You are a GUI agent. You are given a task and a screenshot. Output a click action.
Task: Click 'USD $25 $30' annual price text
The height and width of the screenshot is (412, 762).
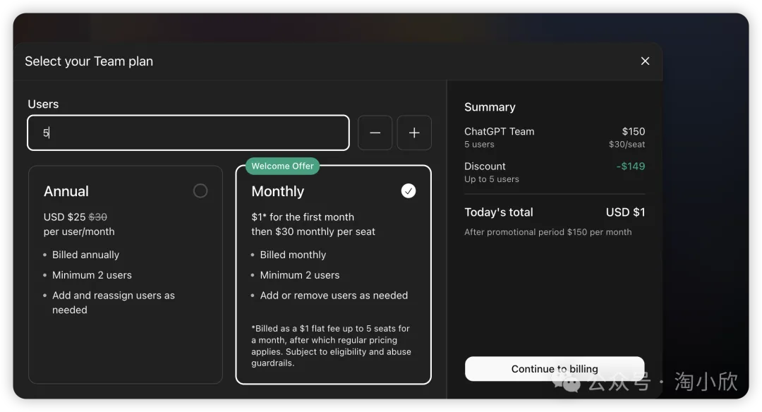pos(75,217)
